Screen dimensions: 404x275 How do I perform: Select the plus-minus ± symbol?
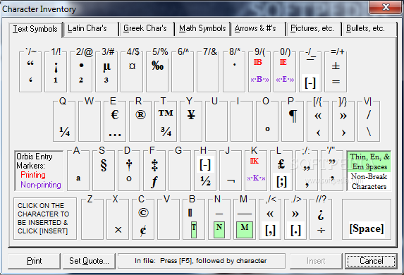(336, 66)
